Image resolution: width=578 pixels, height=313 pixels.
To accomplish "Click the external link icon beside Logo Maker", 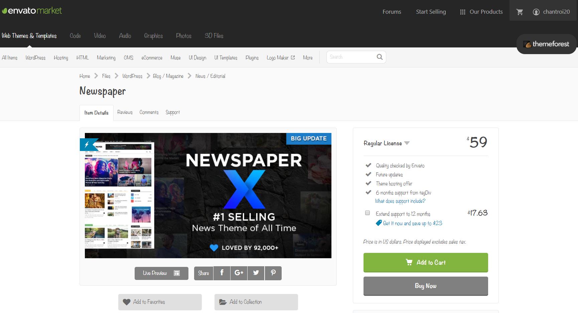I will 293,57.
